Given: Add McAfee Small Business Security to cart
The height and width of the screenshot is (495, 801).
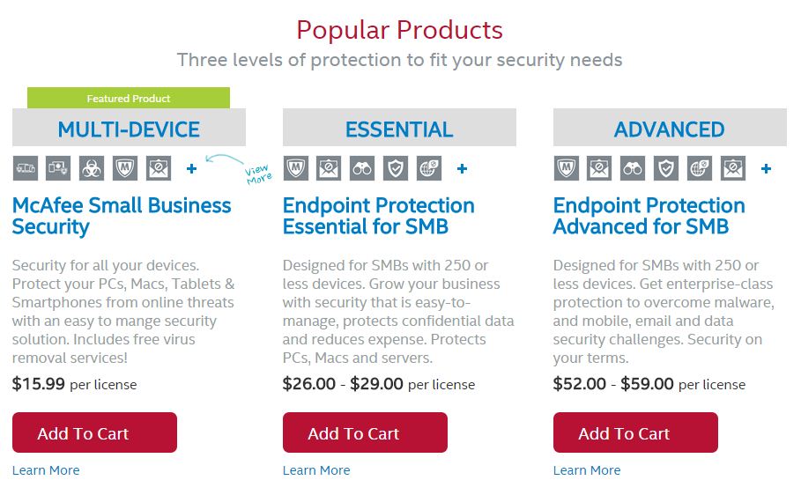Looking at the screenshot, I should (x=94, y=432).
